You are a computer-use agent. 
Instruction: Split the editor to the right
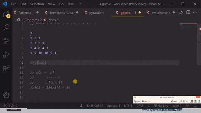188,13
